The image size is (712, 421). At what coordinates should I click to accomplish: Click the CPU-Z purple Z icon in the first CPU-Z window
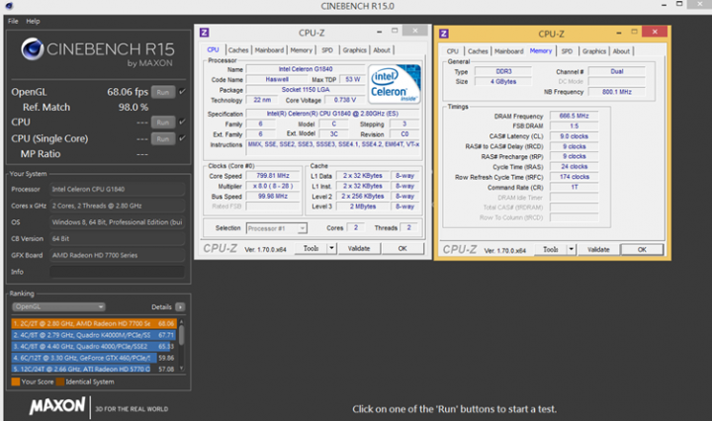(205, 33)
